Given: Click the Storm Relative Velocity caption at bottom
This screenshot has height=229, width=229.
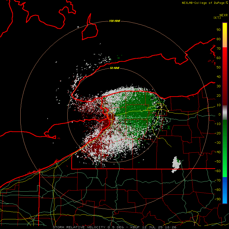Looking at the screenshot, I should click(x=114, y=227).
